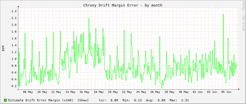
Task: Click the '0.2' y-axis tick label
Action: coord(14,86)
